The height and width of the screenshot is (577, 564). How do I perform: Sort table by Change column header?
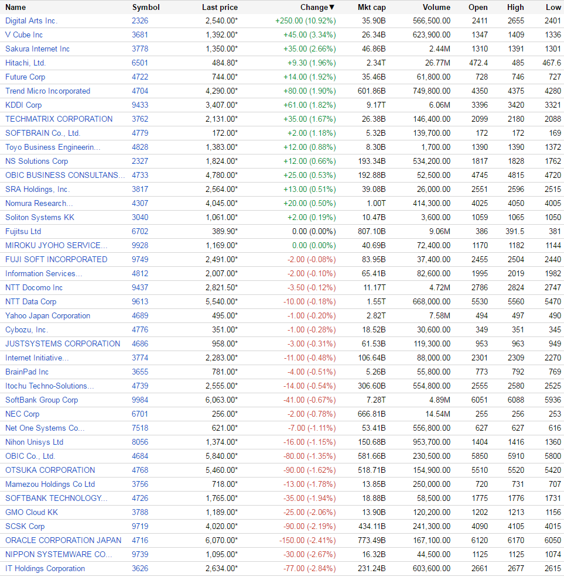click(x=317, y=7)
